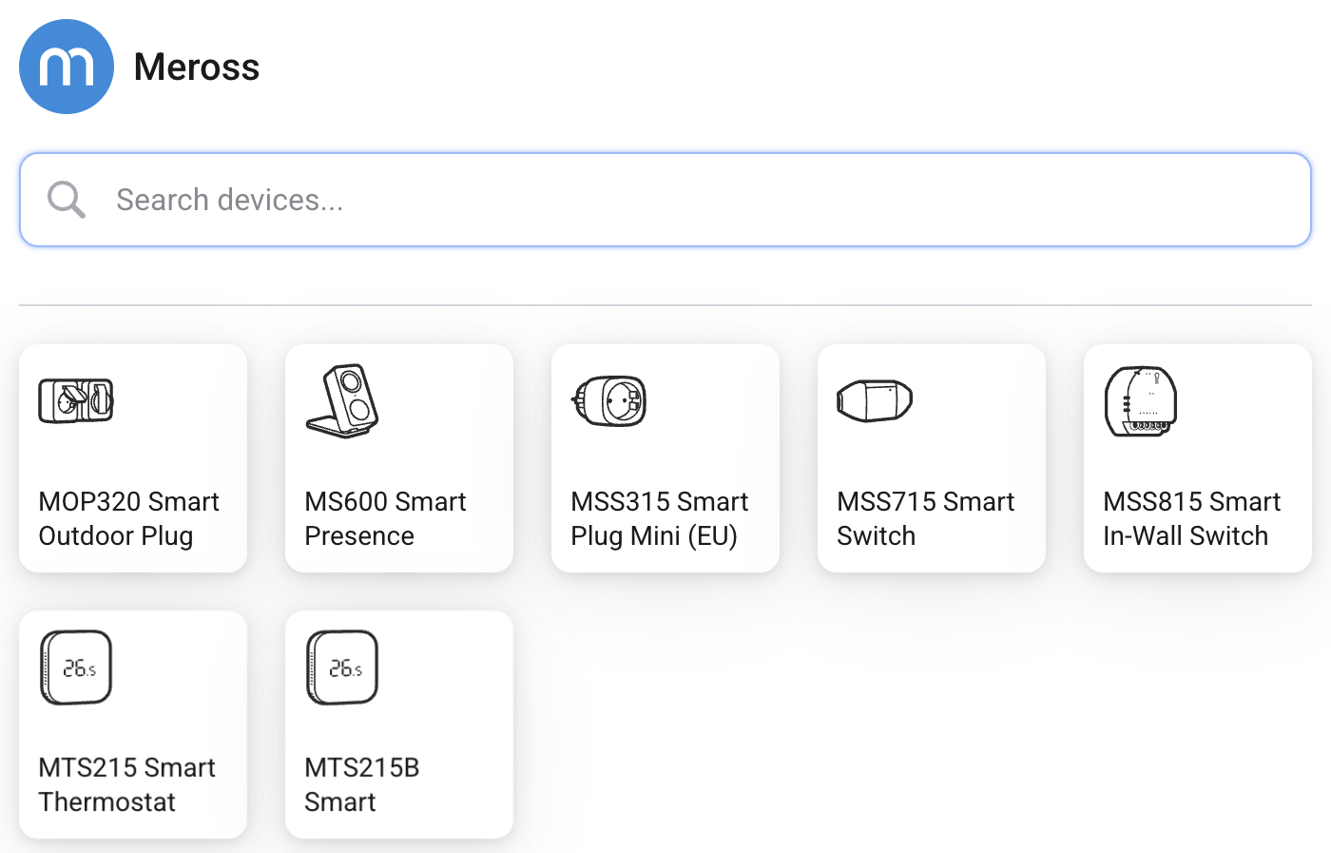Open MTS215 Smart Thermostat label
The image size is (1331, 853).
(127, 785)
